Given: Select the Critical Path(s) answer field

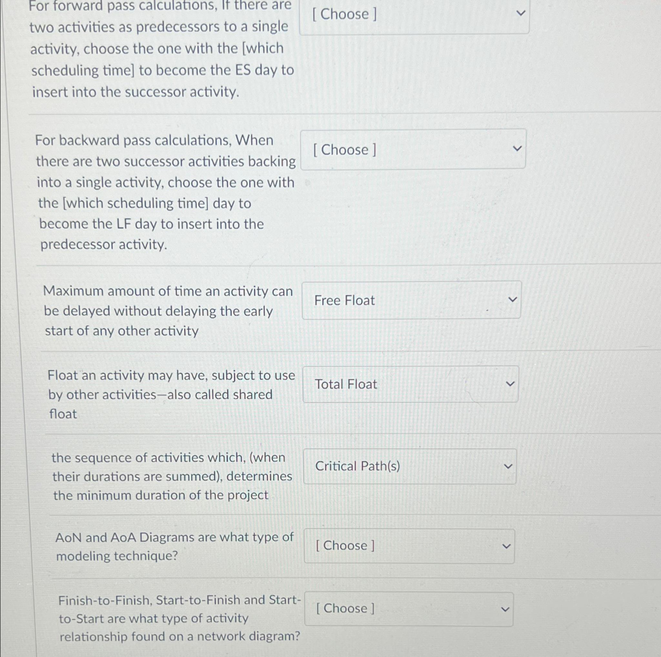Looking at the screenshot, I should pos(357,466).
